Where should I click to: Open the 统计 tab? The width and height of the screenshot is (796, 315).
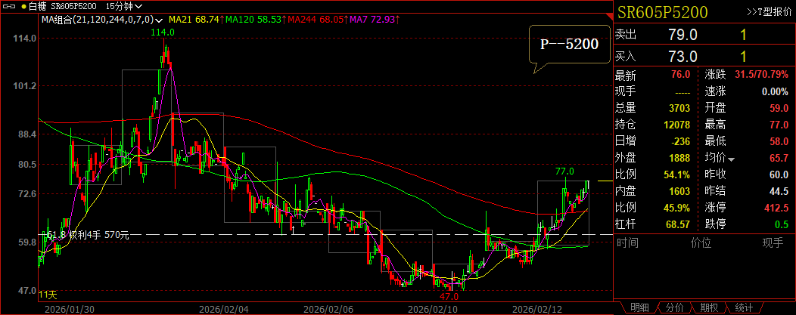tap(744, 307)
